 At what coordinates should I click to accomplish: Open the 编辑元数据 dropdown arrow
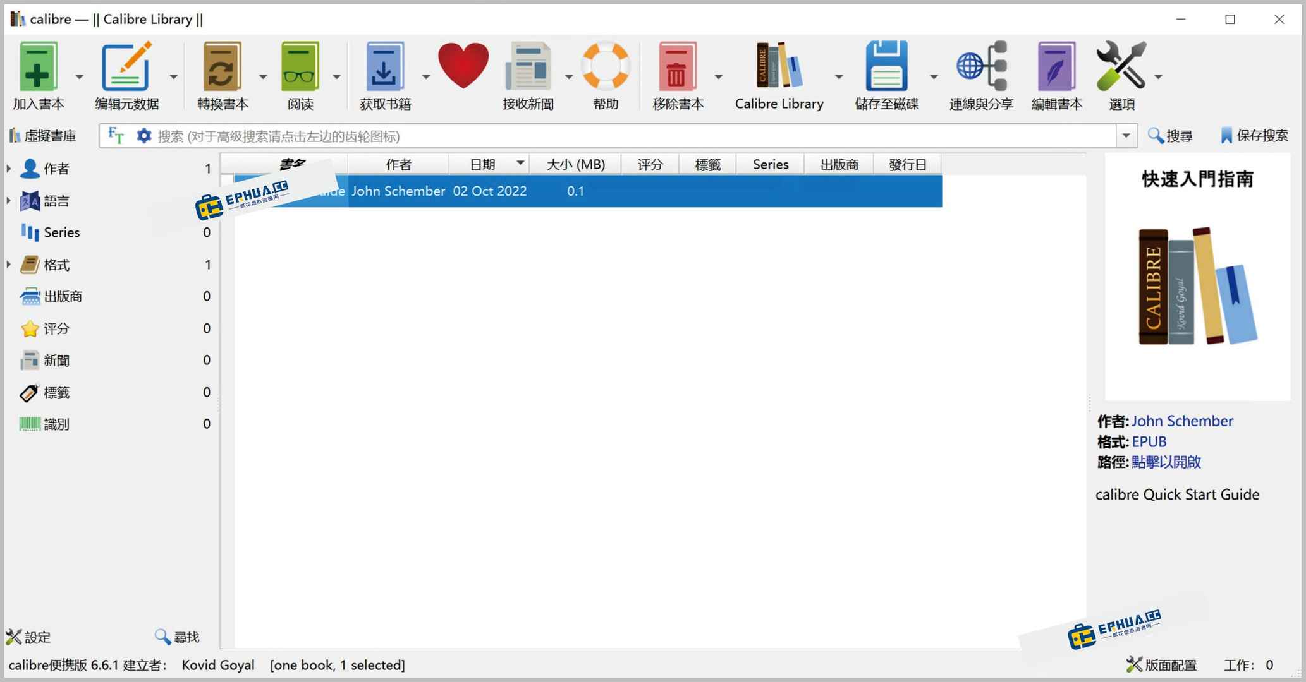[x=173, y=77]
